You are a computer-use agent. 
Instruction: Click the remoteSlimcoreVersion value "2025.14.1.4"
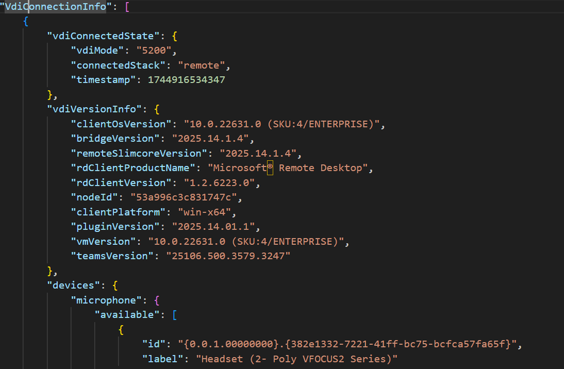[258, 153]
